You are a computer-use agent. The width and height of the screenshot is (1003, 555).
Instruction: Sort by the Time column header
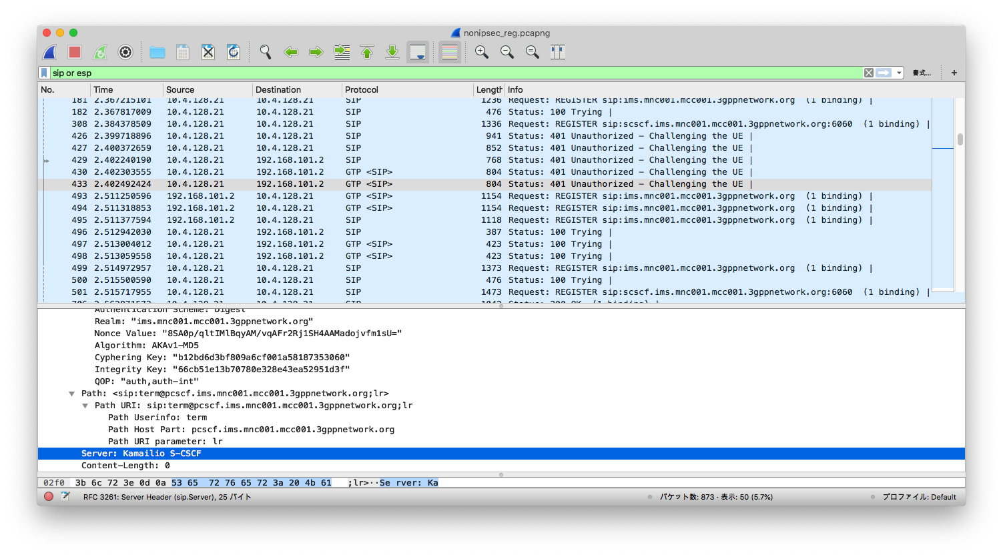(127, 89)
